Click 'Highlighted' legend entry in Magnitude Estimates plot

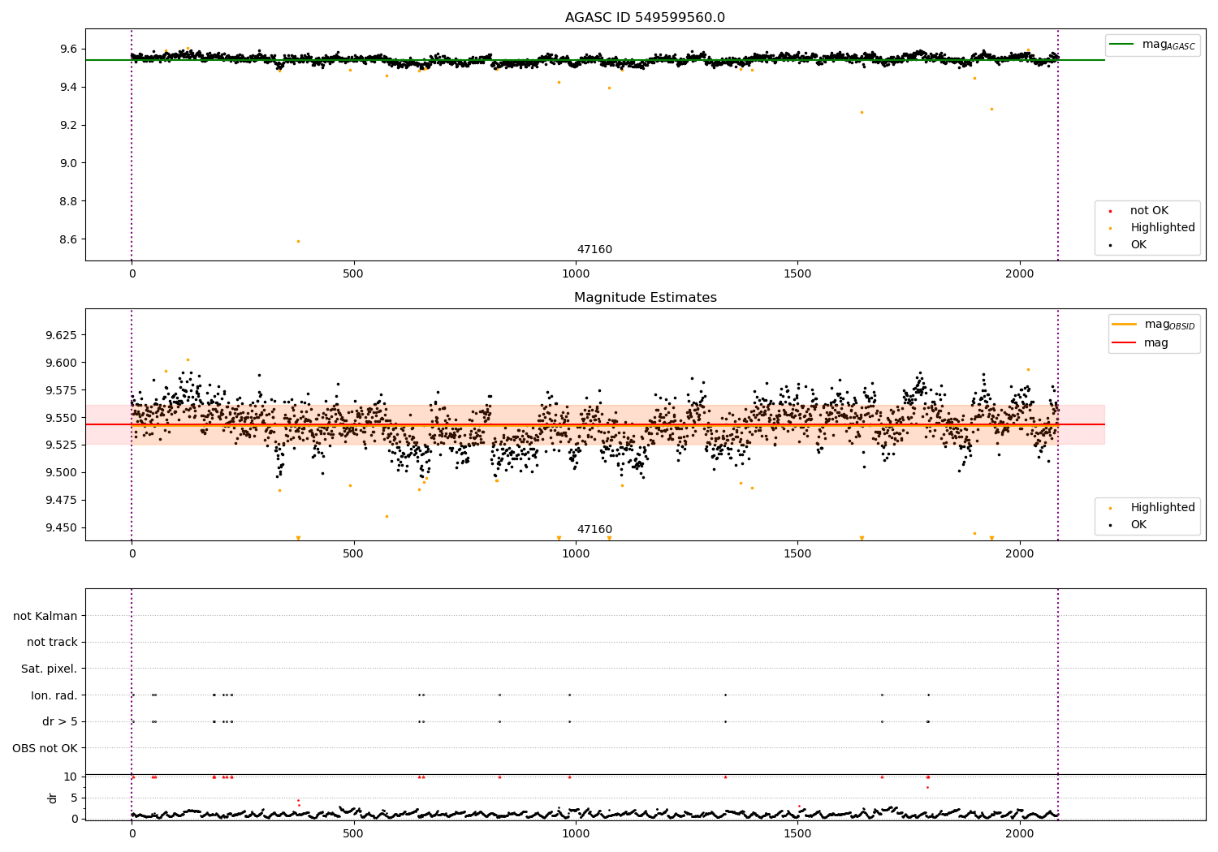pyautogui.click(x=1163, y=508)
